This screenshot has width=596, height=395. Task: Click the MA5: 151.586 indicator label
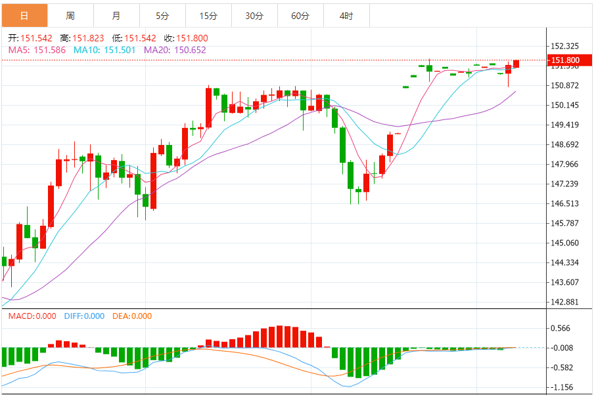(37, 50)
